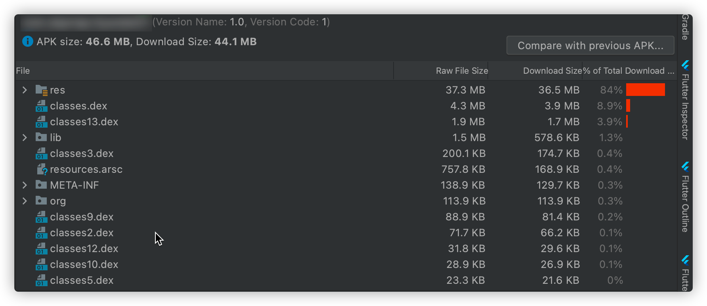Screen dimensions: 707x306
Task: Sort by Download Size column header
Action: [x=552, y=71]
